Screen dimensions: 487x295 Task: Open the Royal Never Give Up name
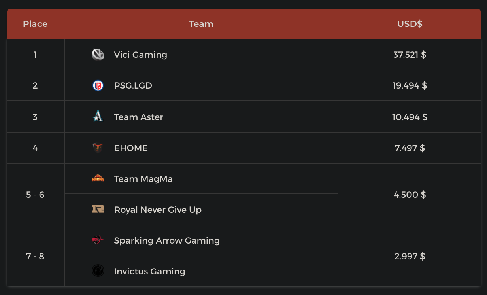[x=158, y=210]
